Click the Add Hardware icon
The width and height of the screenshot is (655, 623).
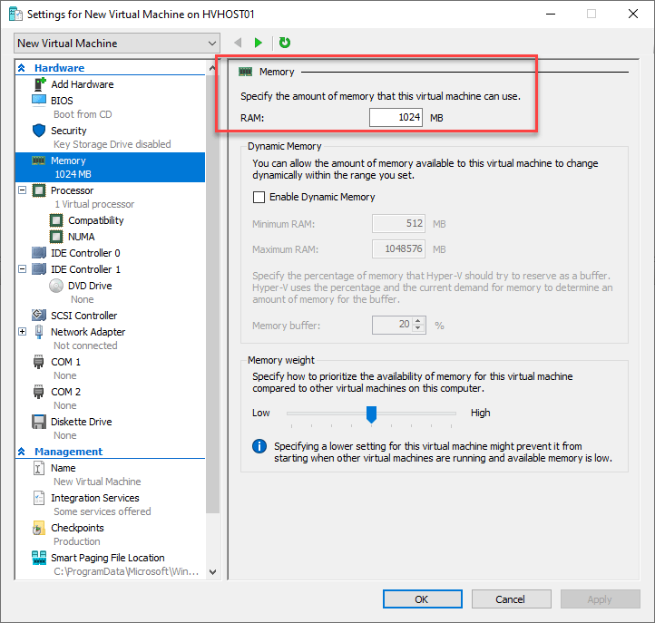tap(39, 84)
